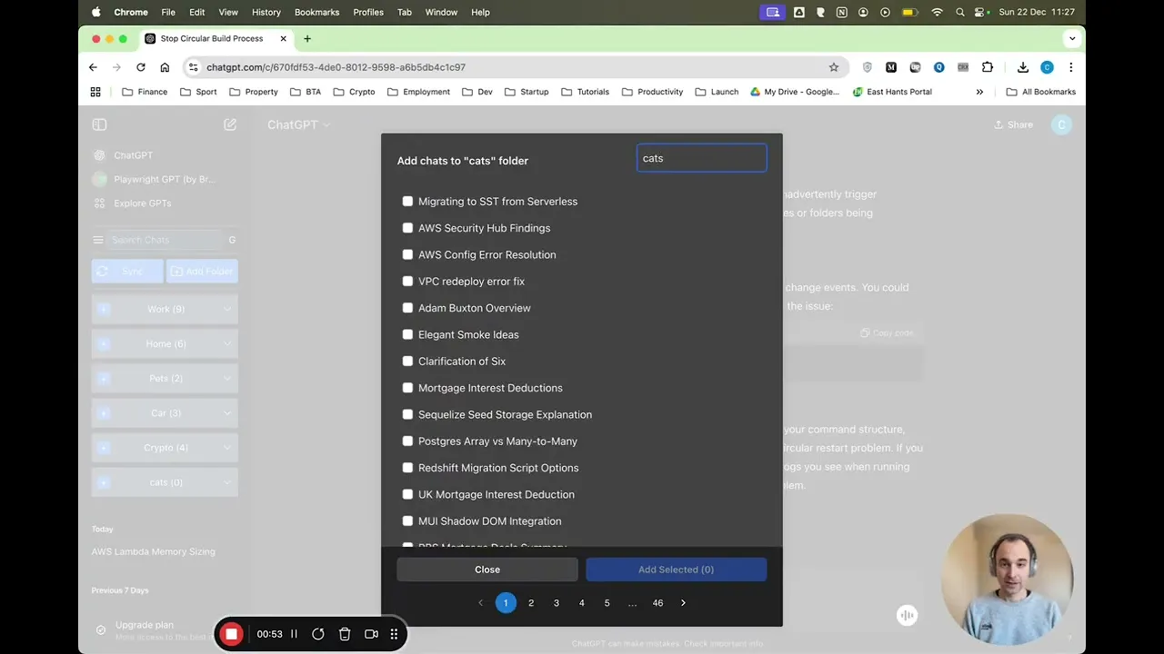Check Sequelize Seed Storage Explanation
Viewport: 1164px width, 654px height.
[x=407, y=414]
